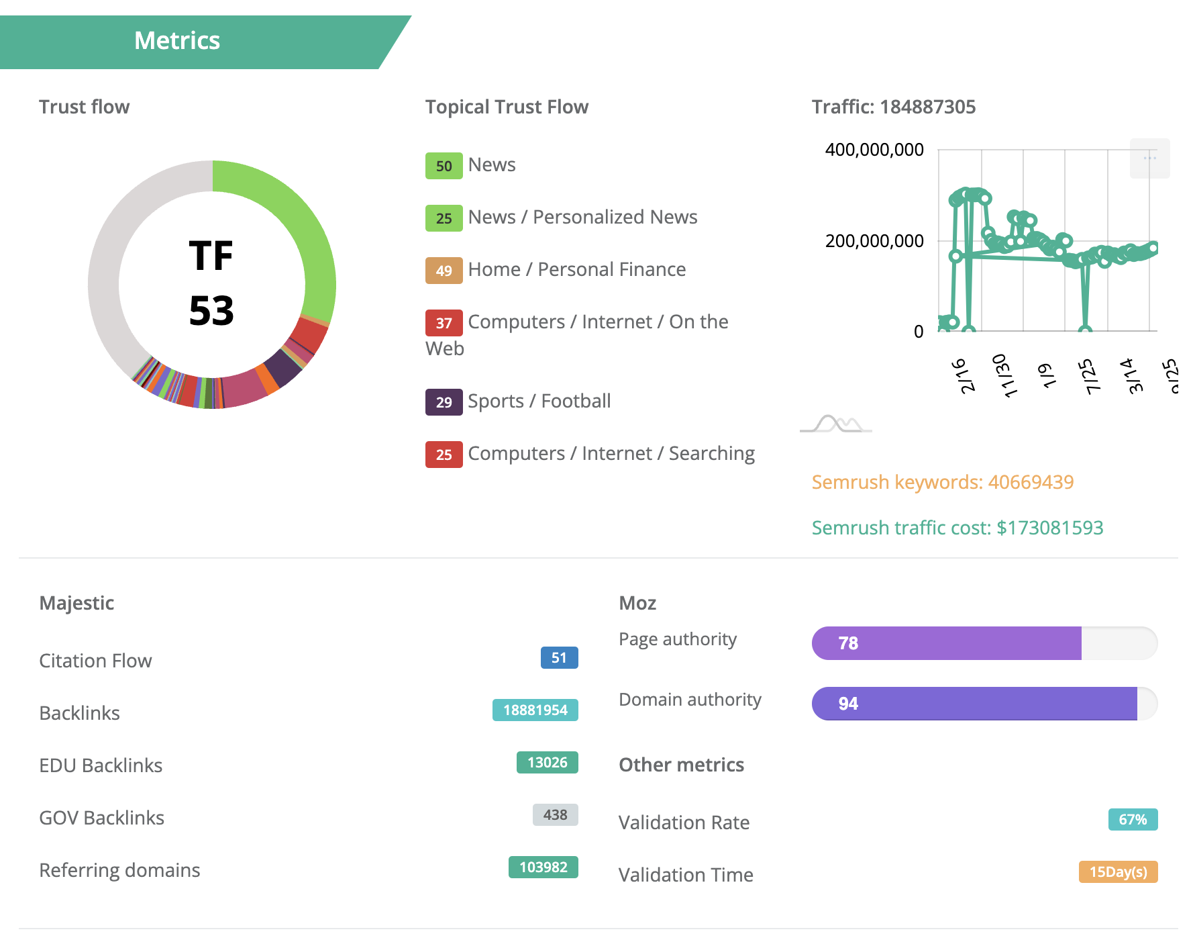Click the Validation Rate 67% badge
This screenshot has width=1193, height=940.
click(1133, 820)
